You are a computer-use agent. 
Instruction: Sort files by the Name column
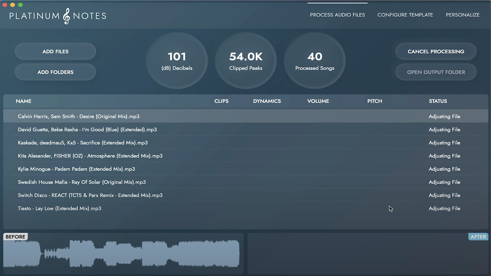point(23,101)
